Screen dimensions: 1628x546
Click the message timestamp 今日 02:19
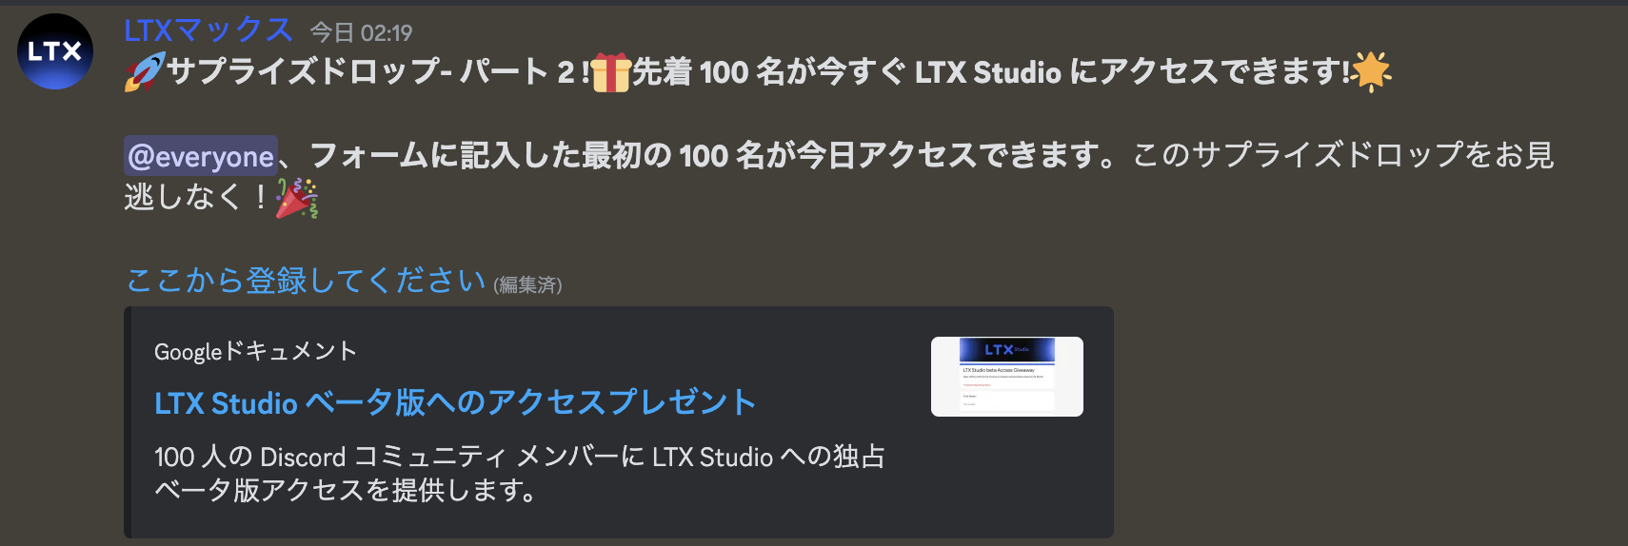361,33
